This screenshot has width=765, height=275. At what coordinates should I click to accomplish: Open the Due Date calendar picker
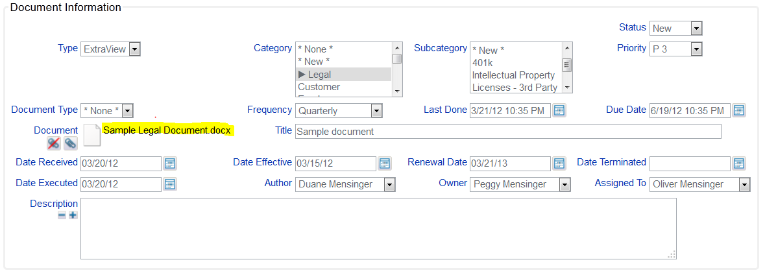[739, 110]
